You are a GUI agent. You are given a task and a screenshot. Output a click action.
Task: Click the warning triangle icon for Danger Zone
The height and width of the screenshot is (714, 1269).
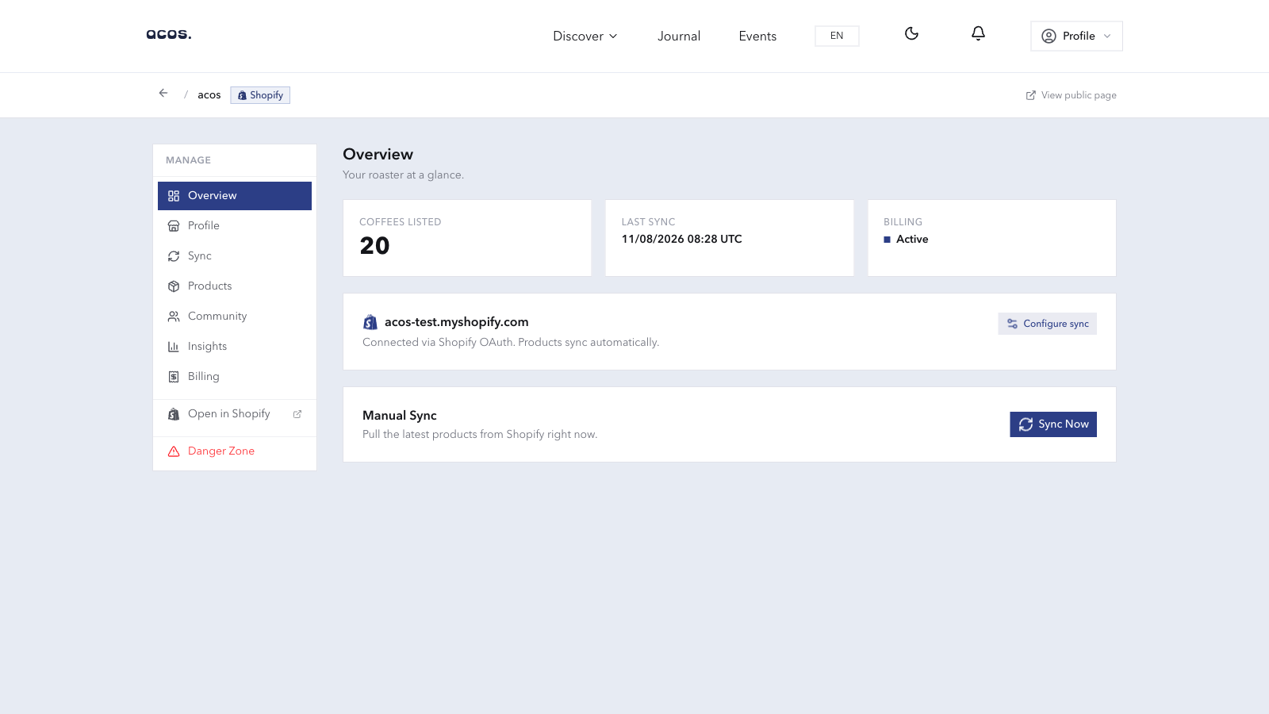click(174, 451)
